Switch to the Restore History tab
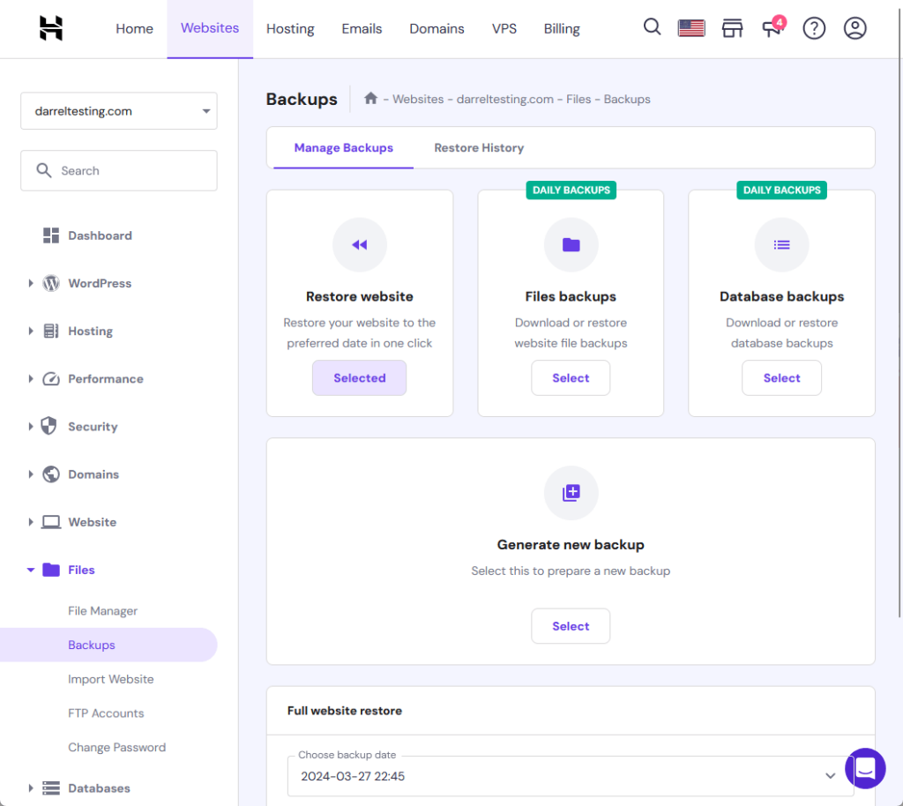The image size is (903, 806). [x=479, y=148]
